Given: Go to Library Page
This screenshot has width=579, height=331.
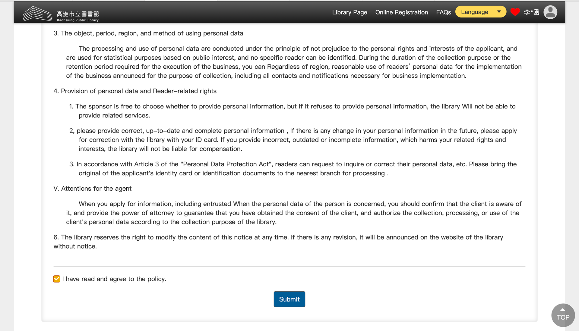Looking at the screenshot, I should point(350,12).
